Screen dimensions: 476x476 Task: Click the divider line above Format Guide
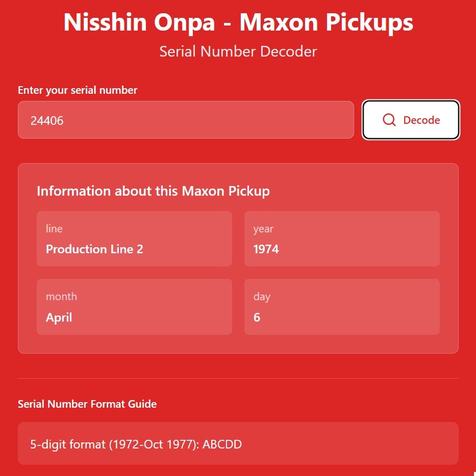(x=238, y=379)
